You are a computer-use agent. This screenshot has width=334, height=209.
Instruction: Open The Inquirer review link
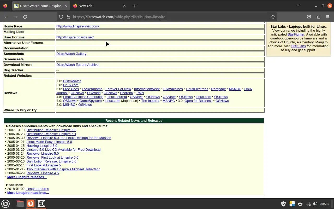[x=150, y=101]
